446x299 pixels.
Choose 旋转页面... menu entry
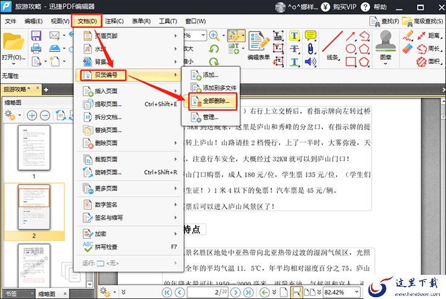coord(129,172)
